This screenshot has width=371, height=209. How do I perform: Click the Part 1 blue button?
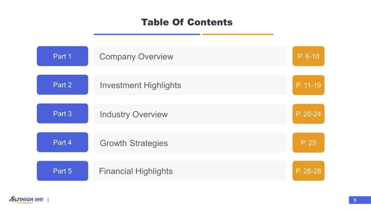pos(63,56)
